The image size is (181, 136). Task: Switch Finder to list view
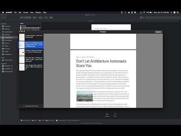24,18
